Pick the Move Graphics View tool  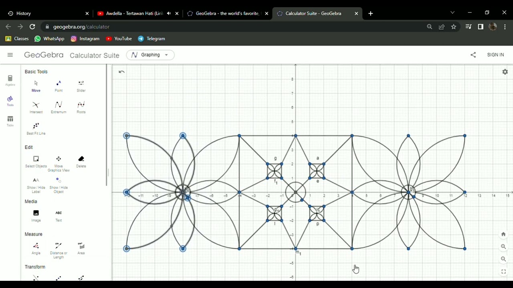tap(59, 164)
